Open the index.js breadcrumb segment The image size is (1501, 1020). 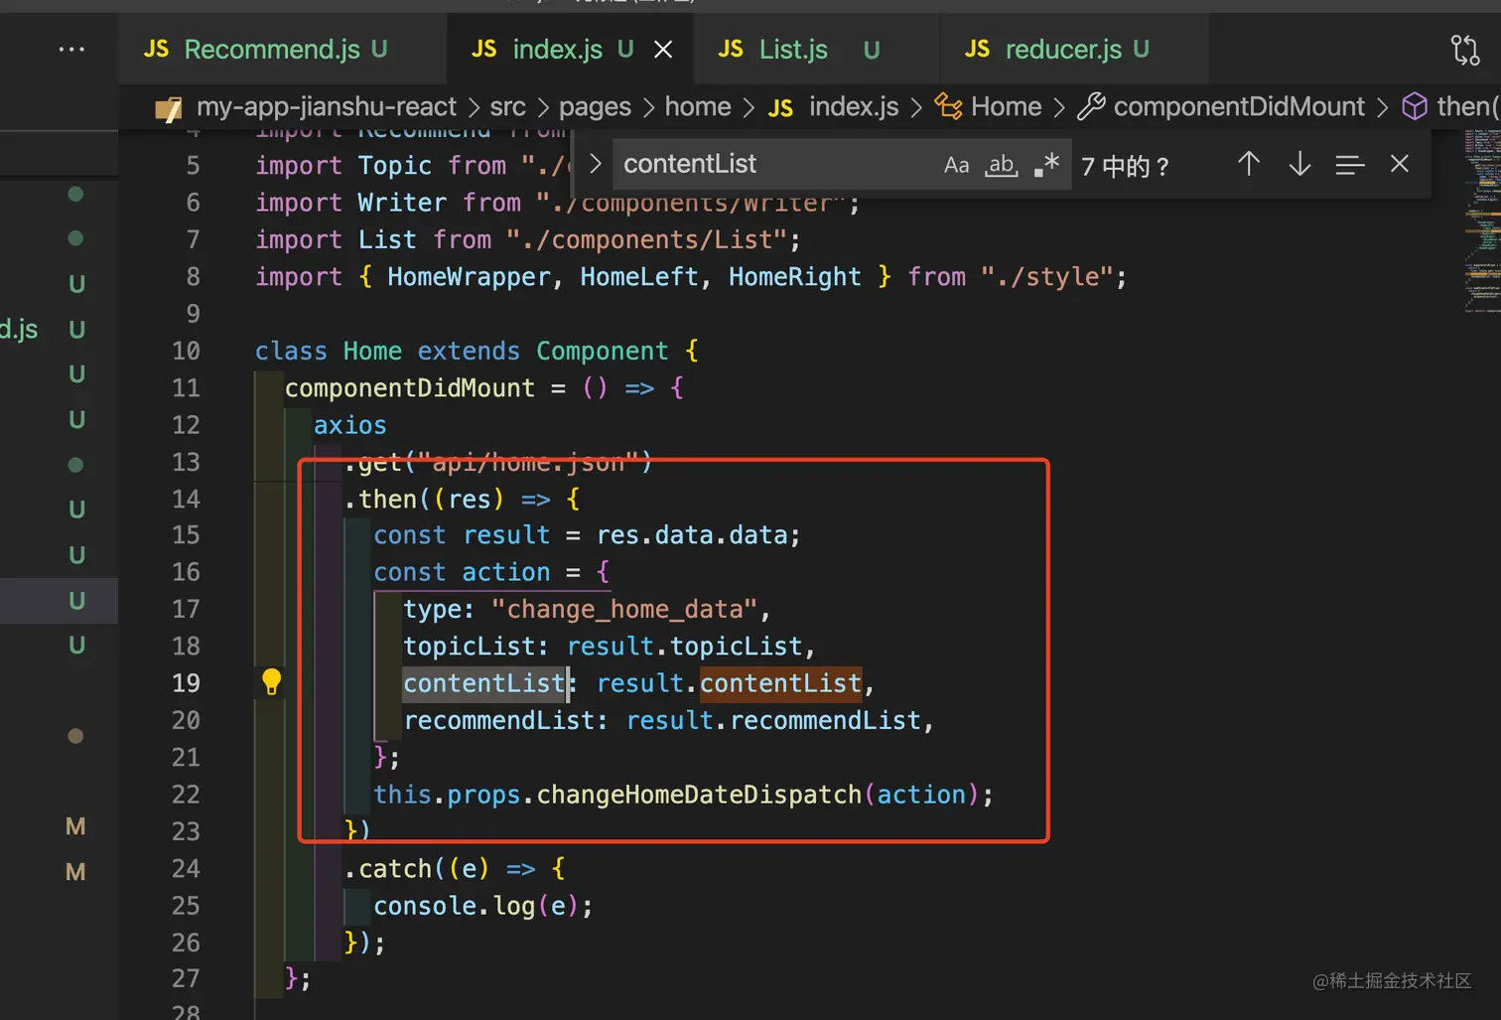pos(854,106)
